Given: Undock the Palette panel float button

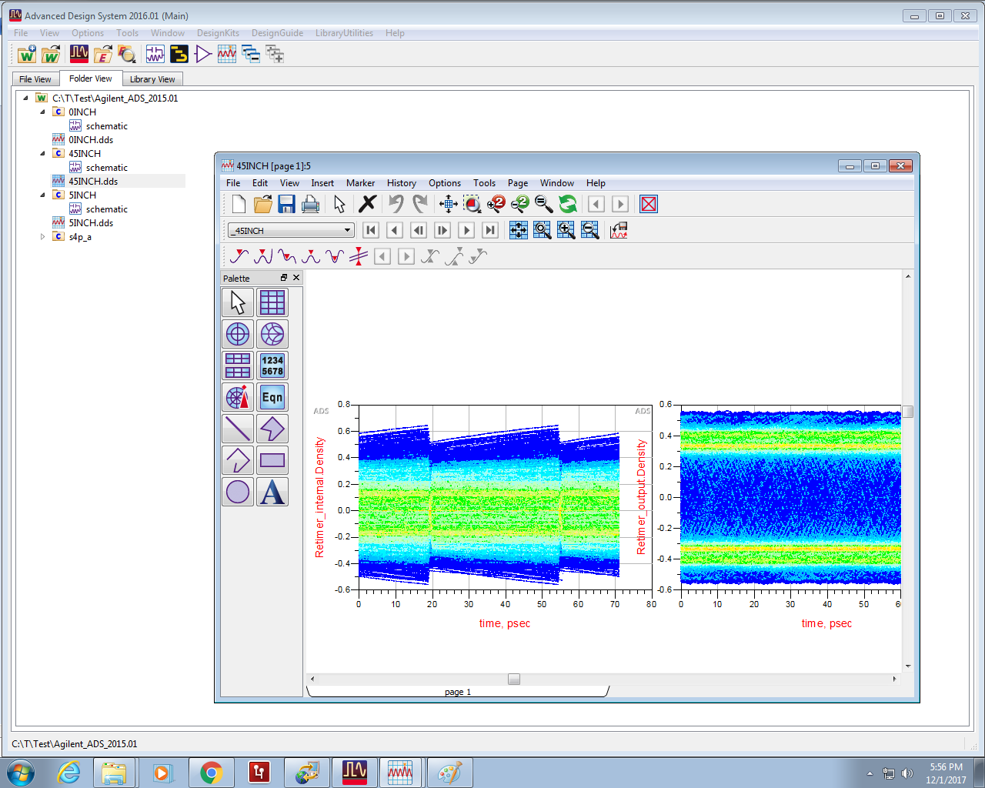Looking at the screenshot, I should [284, 278].
